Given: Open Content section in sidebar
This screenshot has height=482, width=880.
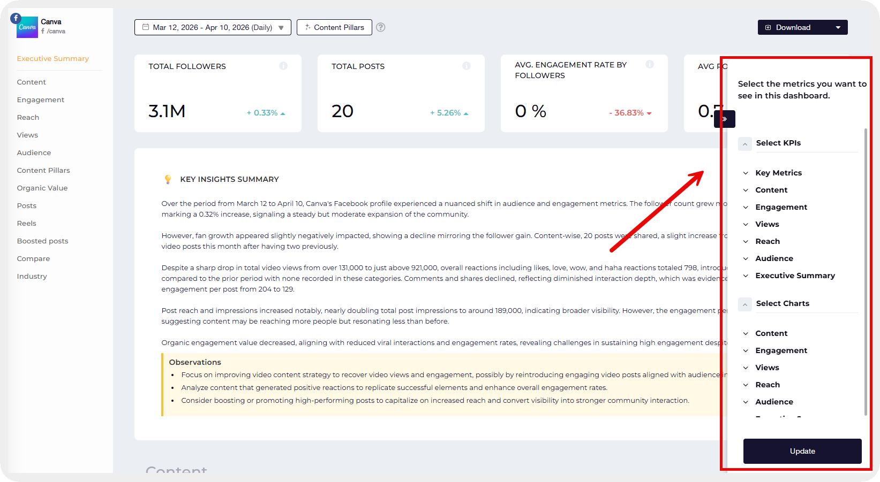Looking at the screenshot, I should [31, 82].
